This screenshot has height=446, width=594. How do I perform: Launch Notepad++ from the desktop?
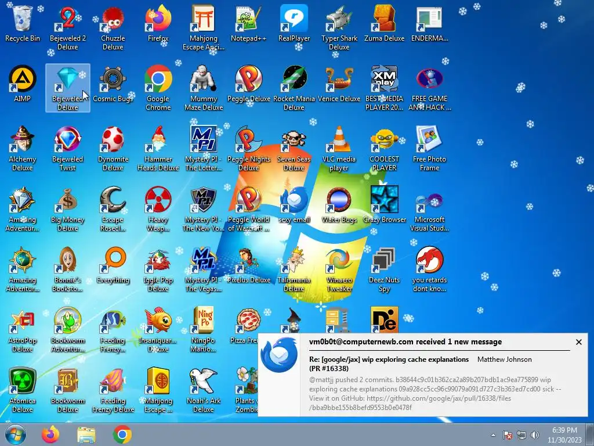click(x=248, y=24)
